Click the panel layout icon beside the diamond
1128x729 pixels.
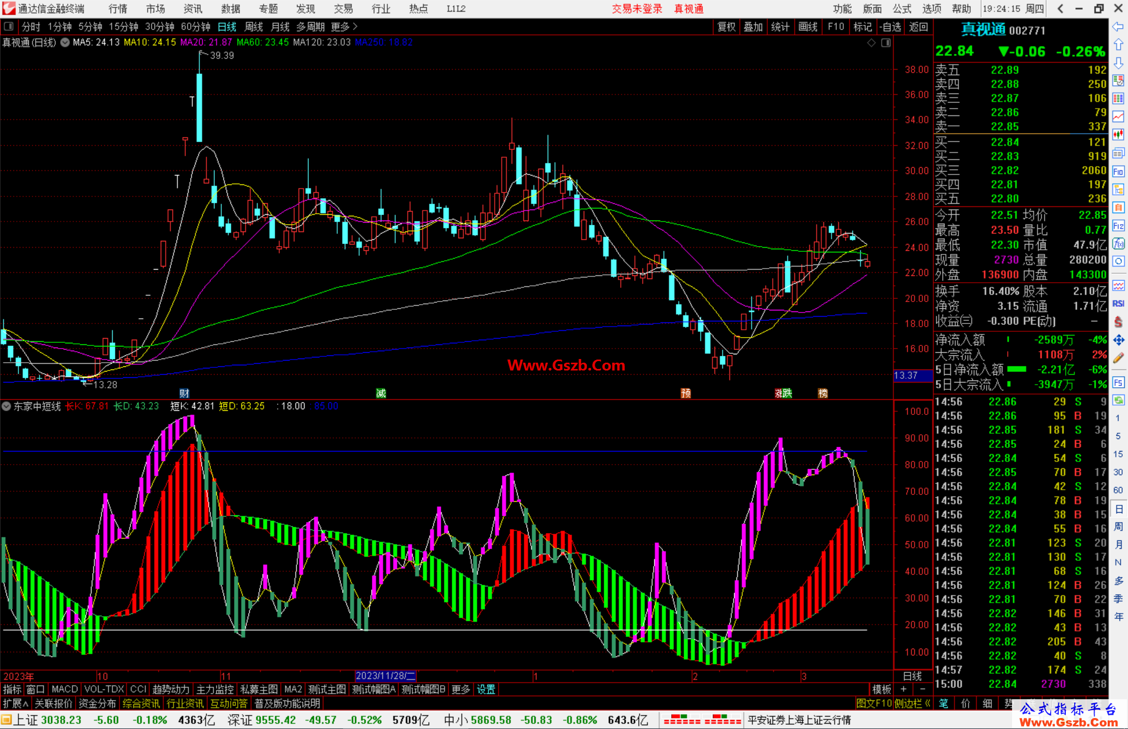pos(886,43)
